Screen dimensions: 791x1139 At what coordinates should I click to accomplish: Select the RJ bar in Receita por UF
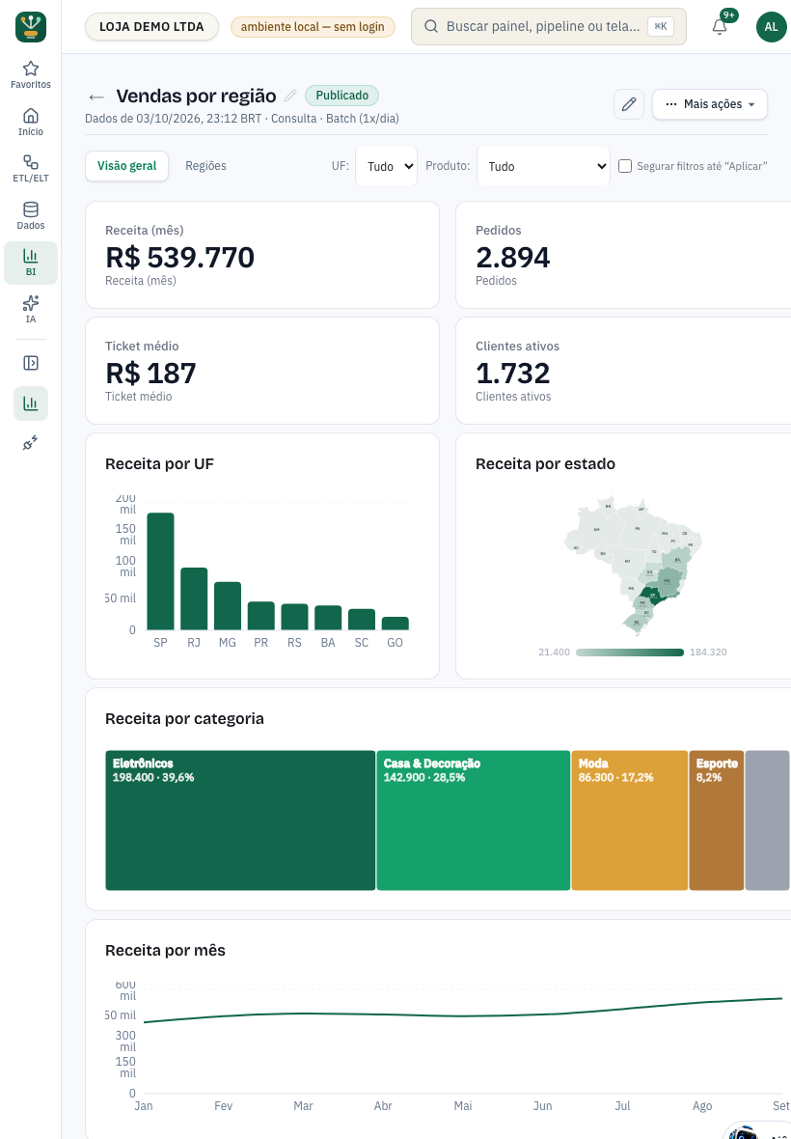coord(194,598)
